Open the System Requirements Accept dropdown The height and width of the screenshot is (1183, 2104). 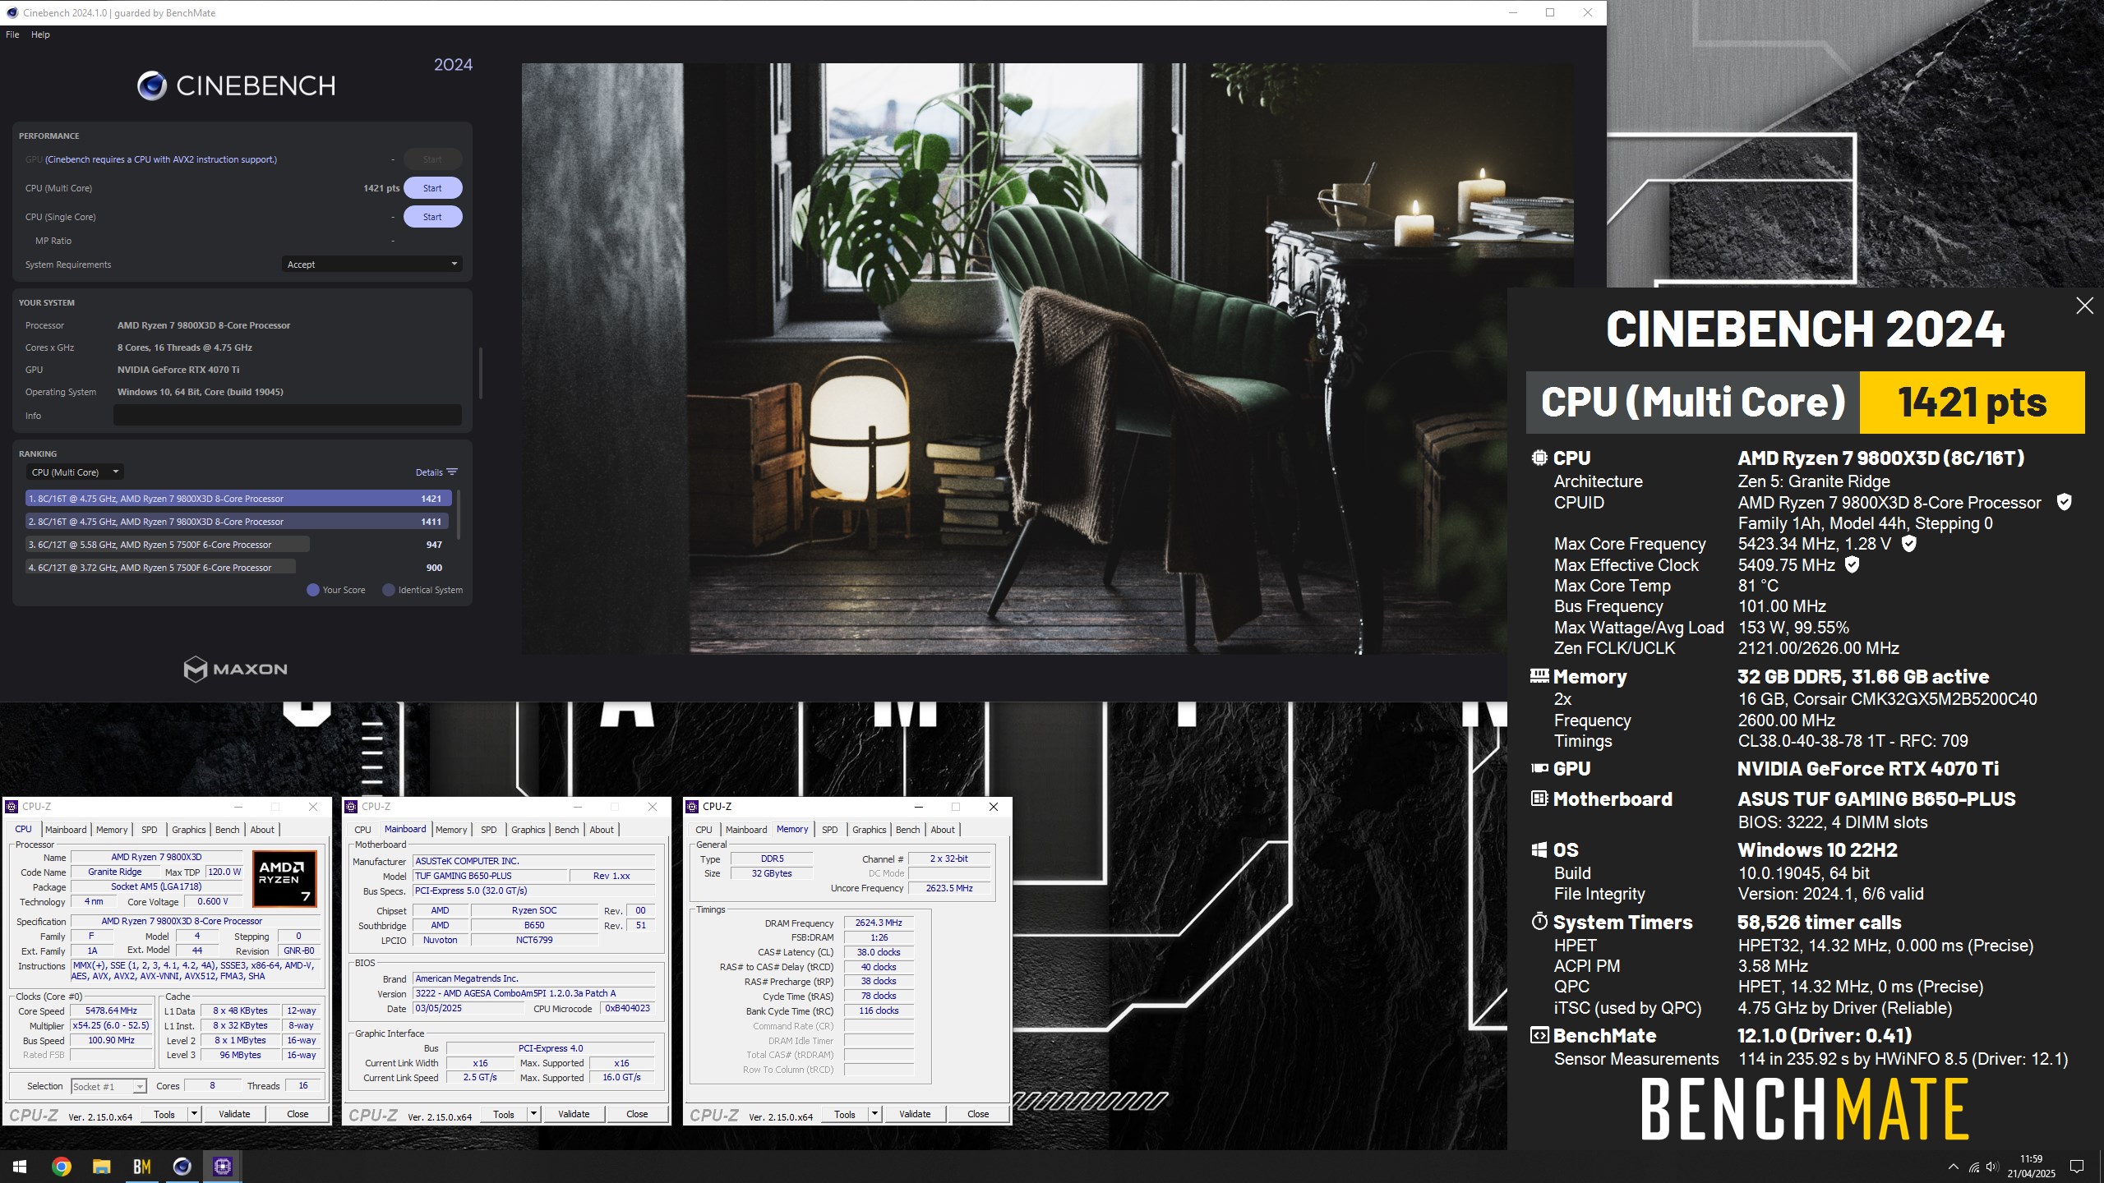click(x=371, y=265)
